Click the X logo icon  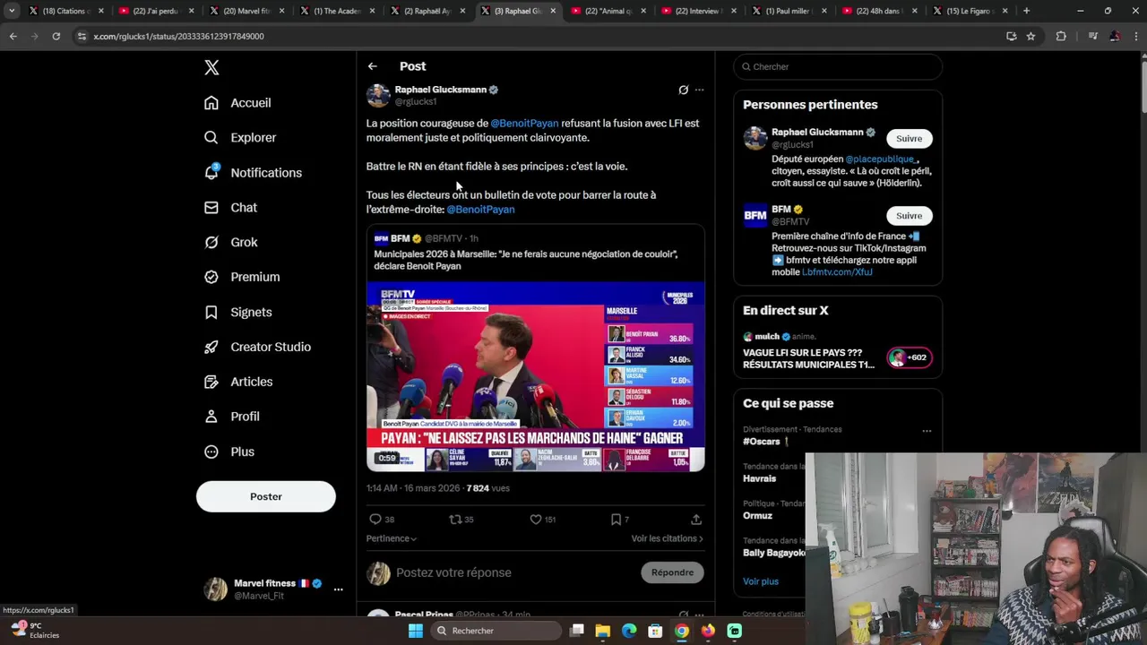coord(211,67)
